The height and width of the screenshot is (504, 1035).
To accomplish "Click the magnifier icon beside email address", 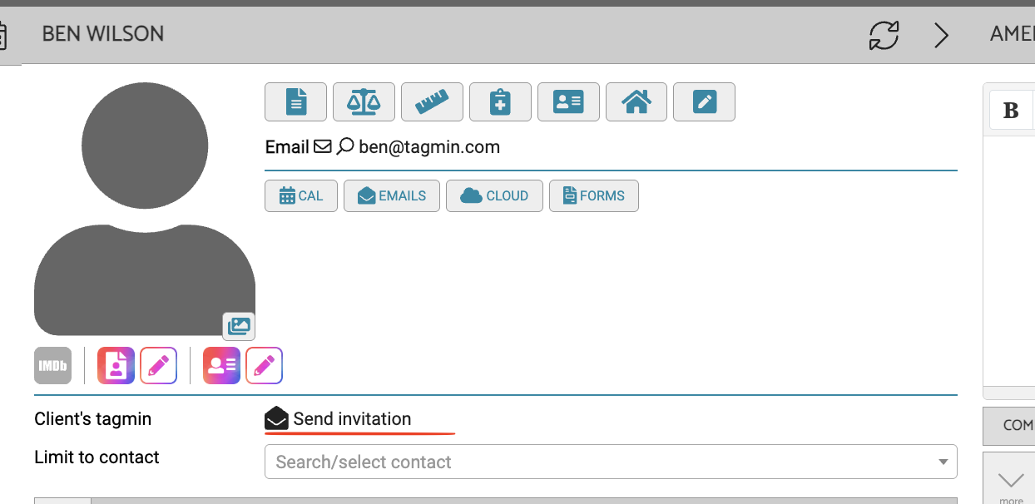I will tap(345, 147).
